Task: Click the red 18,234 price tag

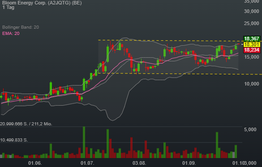Action: click(x=252, y=50)
